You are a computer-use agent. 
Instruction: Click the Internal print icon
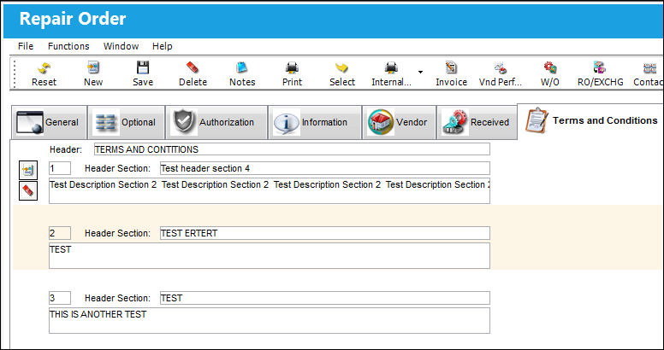tap(391, 67)
